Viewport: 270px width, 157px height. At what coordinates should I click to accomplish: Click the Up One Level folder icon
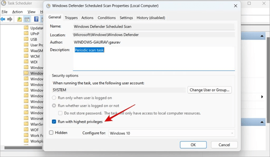[x=19, y=19]
